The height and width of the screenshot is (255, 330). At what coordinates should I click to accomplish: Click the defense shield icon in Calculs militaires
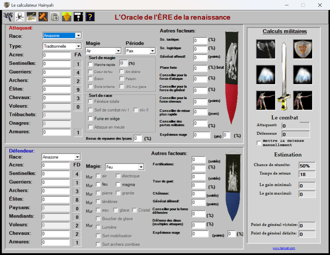tap(303, 49)
